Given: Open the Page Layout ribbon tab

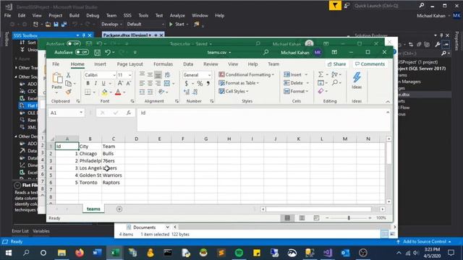Looking at the screenshot, I should [129, 64].
